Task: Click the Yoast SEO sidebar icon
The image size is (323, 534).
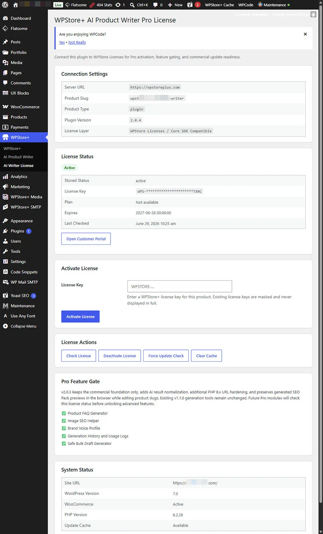Action: pyautogui.click(x=5, y=296)
